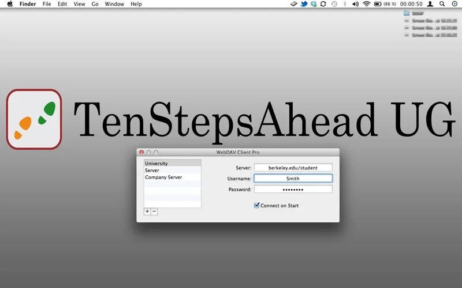462x288 pixels.
Task: Select the DUMP folder on desktop
Action: pyautogui.click(x=413, y=13)
